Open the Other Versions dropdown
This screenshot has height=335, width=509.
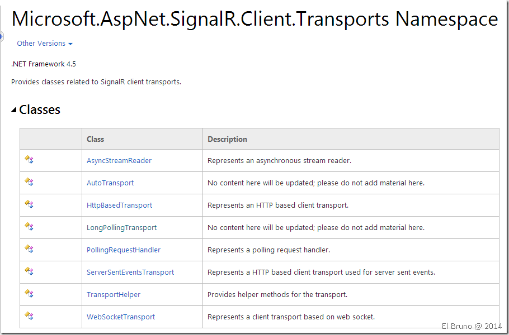[44, 44]
